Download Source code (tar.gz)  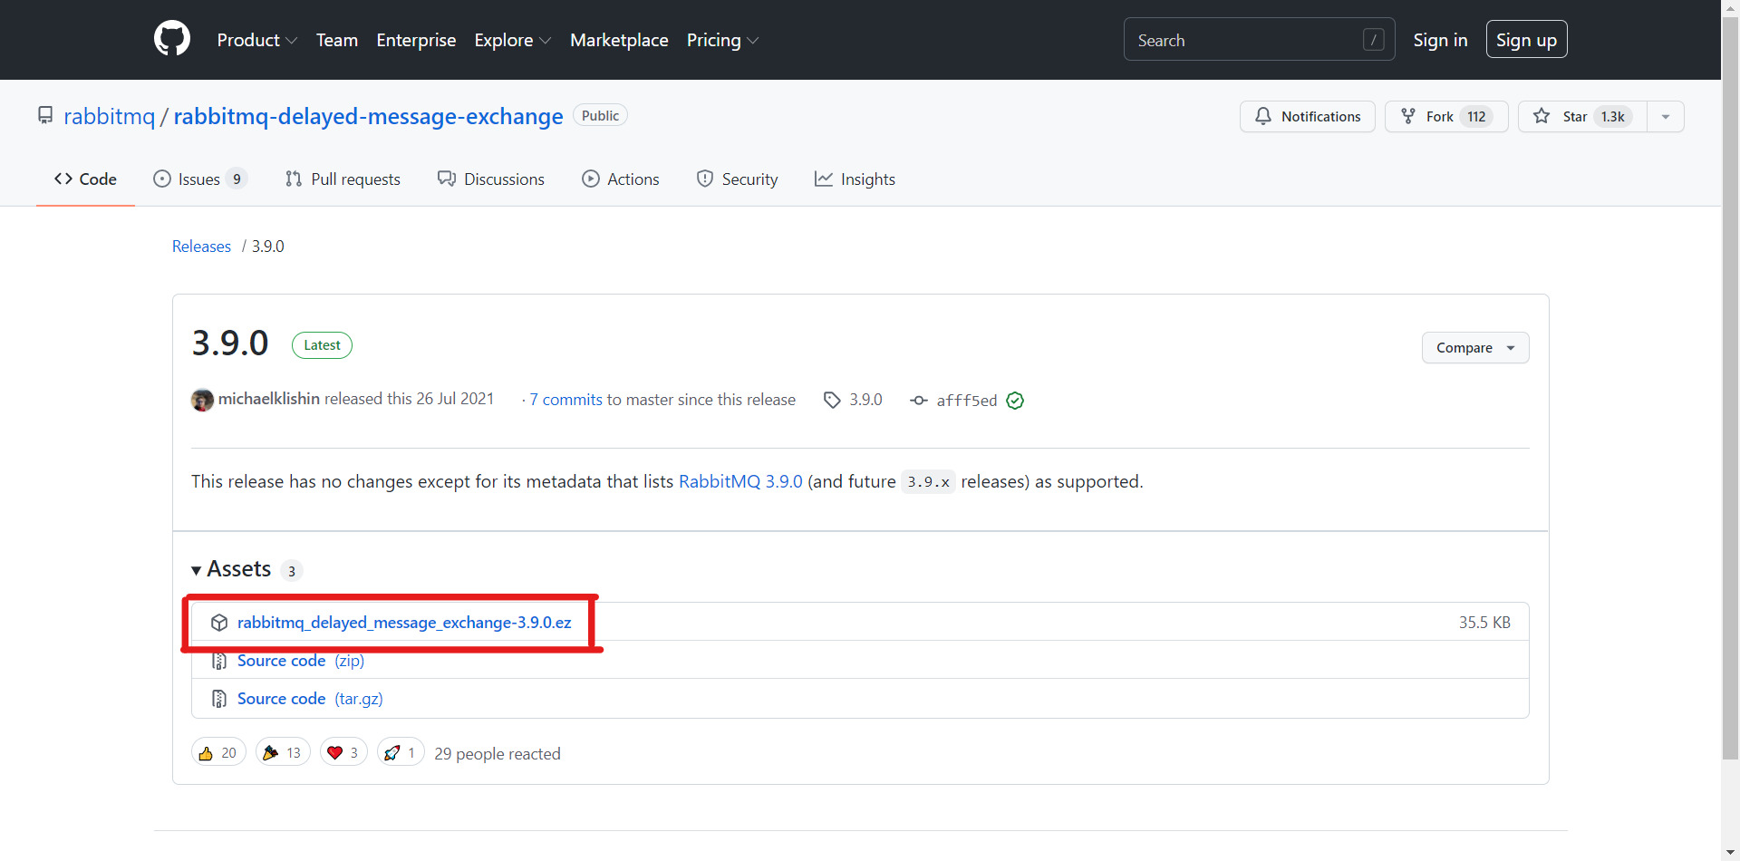(x=310, y=699)
